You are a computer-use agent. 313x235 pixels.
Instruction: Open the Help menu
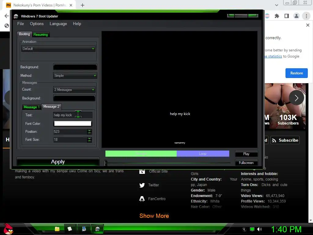(x=77, y=24)
